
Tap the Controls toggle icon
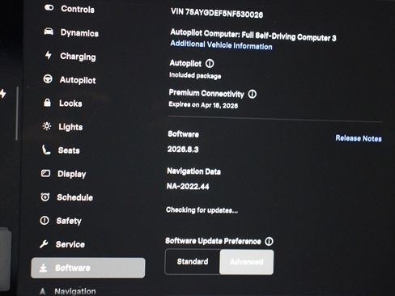coord(49,8)
